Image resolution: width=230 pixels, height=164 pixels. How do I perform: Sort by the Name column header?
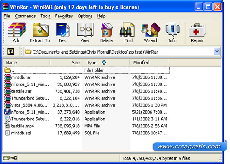pyautogui.click(x=26, y=63)
